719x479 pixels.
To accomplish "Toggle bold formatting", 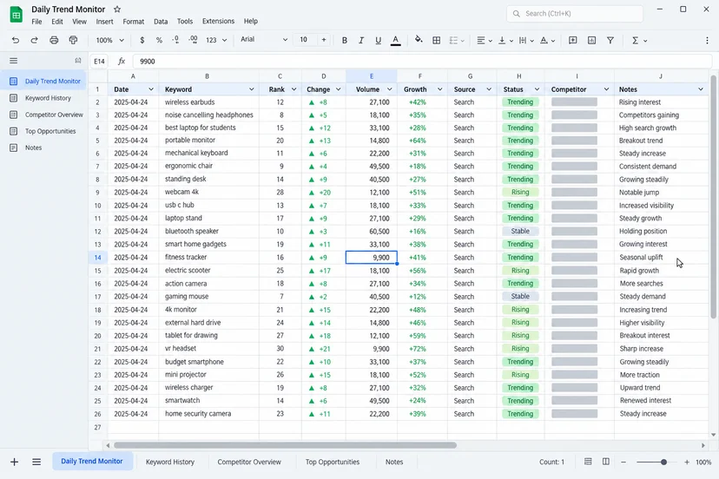I will click(345, 40).
